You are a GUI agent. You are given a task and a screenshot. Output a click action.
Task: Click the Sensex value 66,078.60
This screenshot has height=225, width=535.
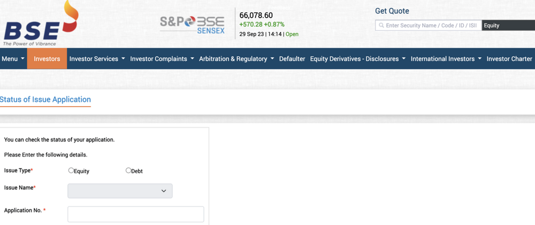256,15
